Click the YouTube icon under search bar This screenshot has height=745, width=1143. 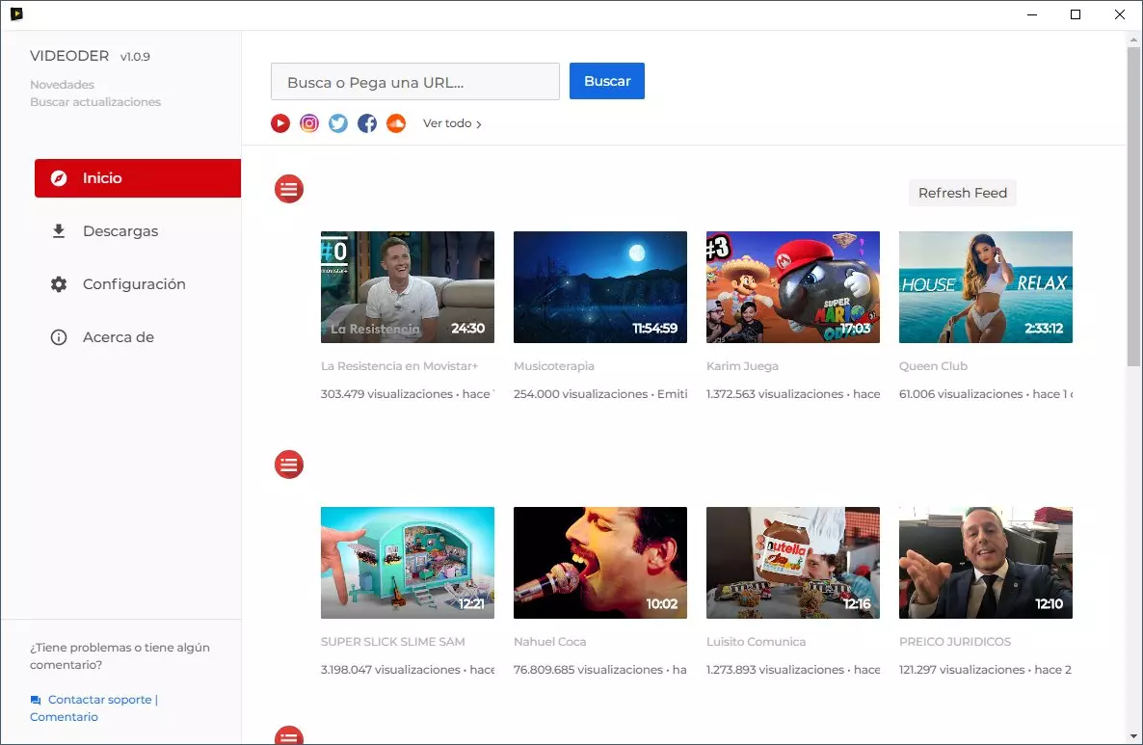(x=280, y=123)
